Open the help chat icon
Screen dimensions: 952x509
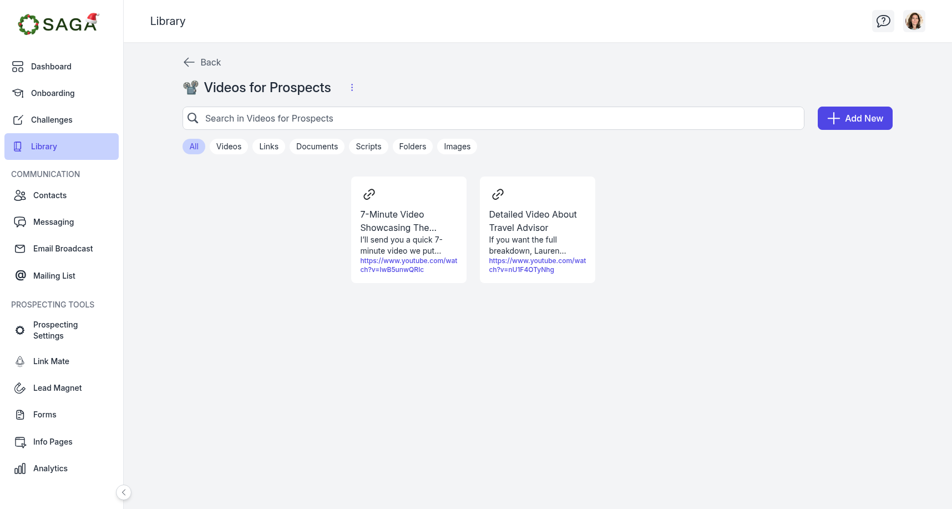(x=883, y=21)
